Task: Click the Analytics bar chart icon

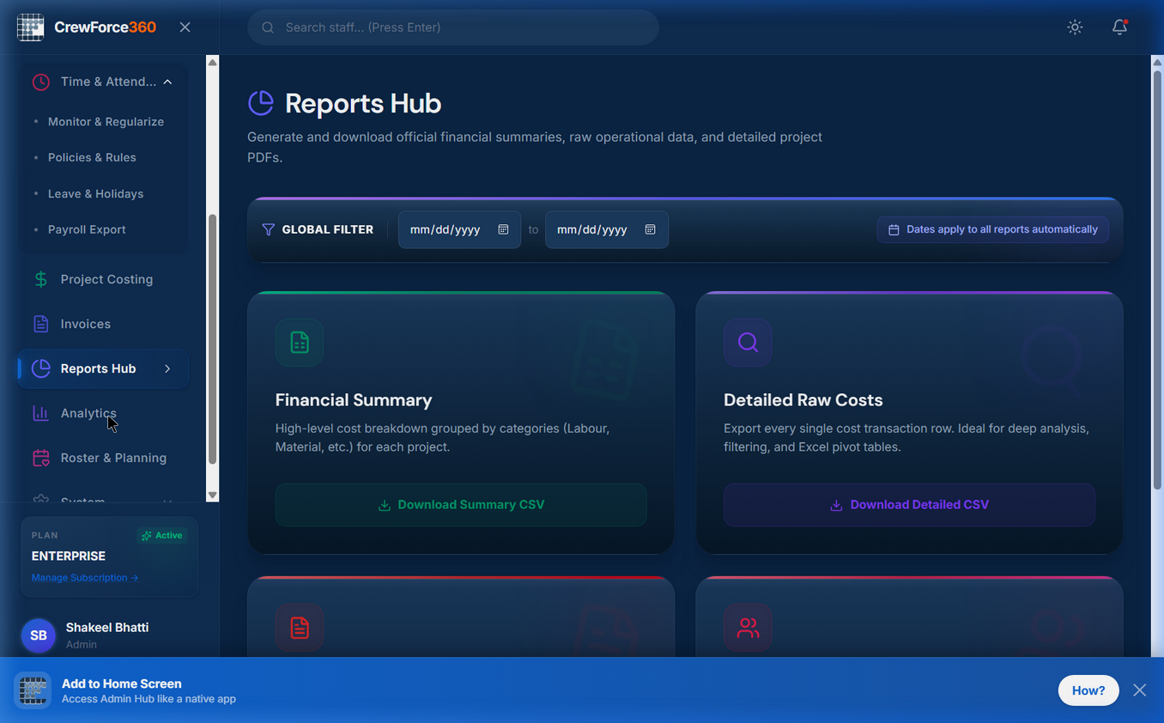Action: point(40,413)
